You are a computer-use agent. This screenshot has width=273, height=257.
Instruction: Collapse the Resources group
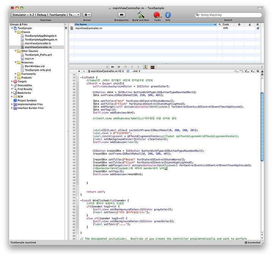click(16, 62)
